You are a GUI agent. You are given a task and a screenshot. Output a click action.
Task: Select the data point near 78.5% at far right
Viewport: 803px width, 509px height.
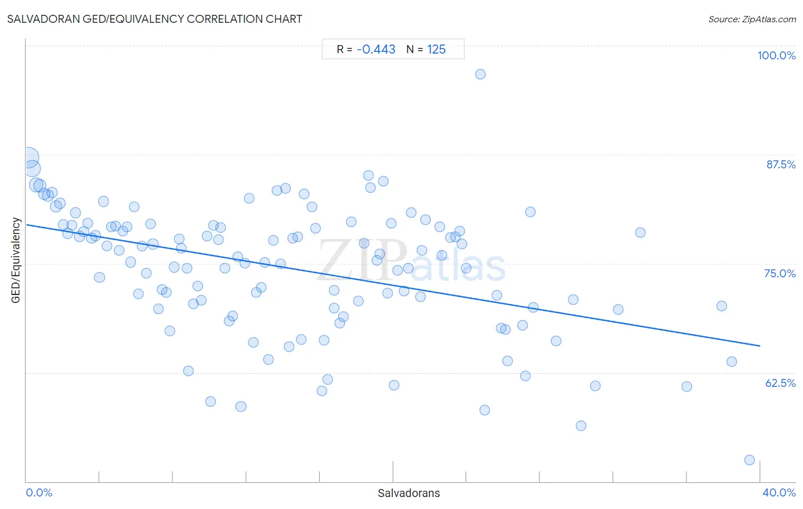tap(640, 232)
